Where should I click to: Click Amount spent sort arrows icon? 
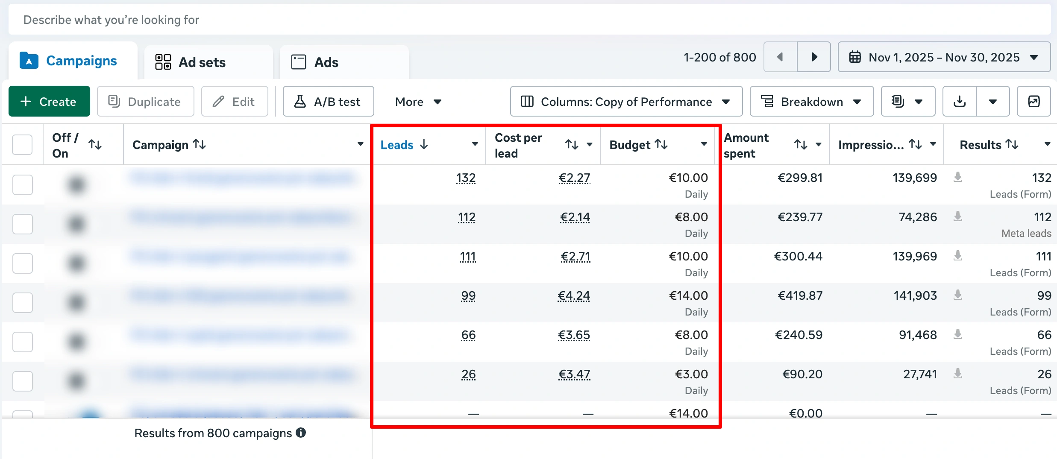[x=801, y=145]
